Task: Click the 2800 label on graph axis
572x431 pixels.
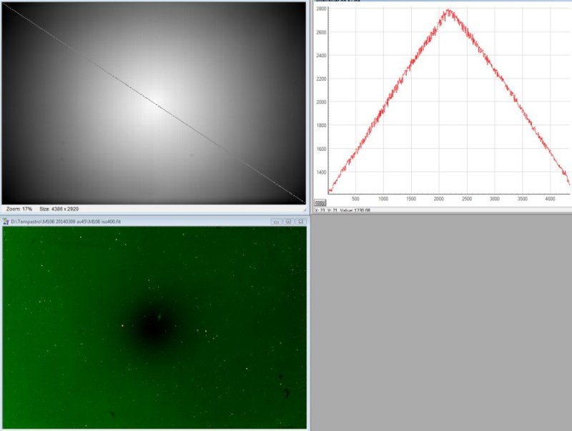Action: tap(321, 9)
